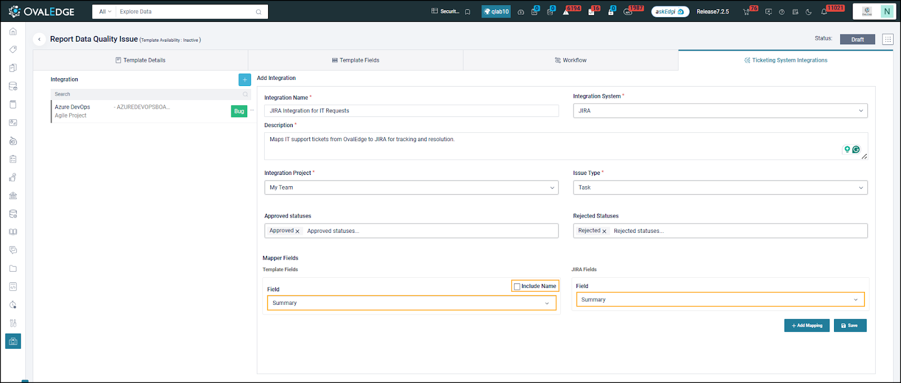Expand the Integration Project My Team dropdown
This screenshot has height=383, width=901.
tap(411, 187)
